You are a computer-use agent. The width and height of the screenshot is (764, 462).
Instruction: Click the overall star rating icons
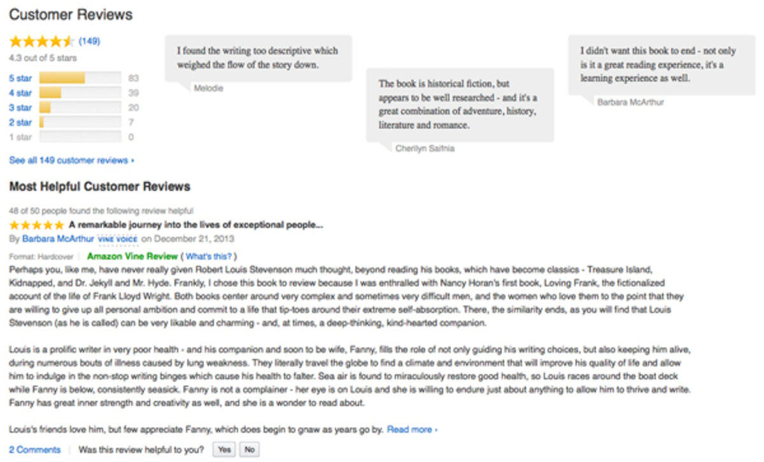click(41, 42)
